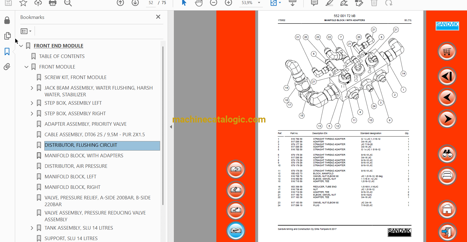The image size is (467, 242).
Task: Expand JACK BEAM ASSEMBLY bookmark
Action: point(32,88)
